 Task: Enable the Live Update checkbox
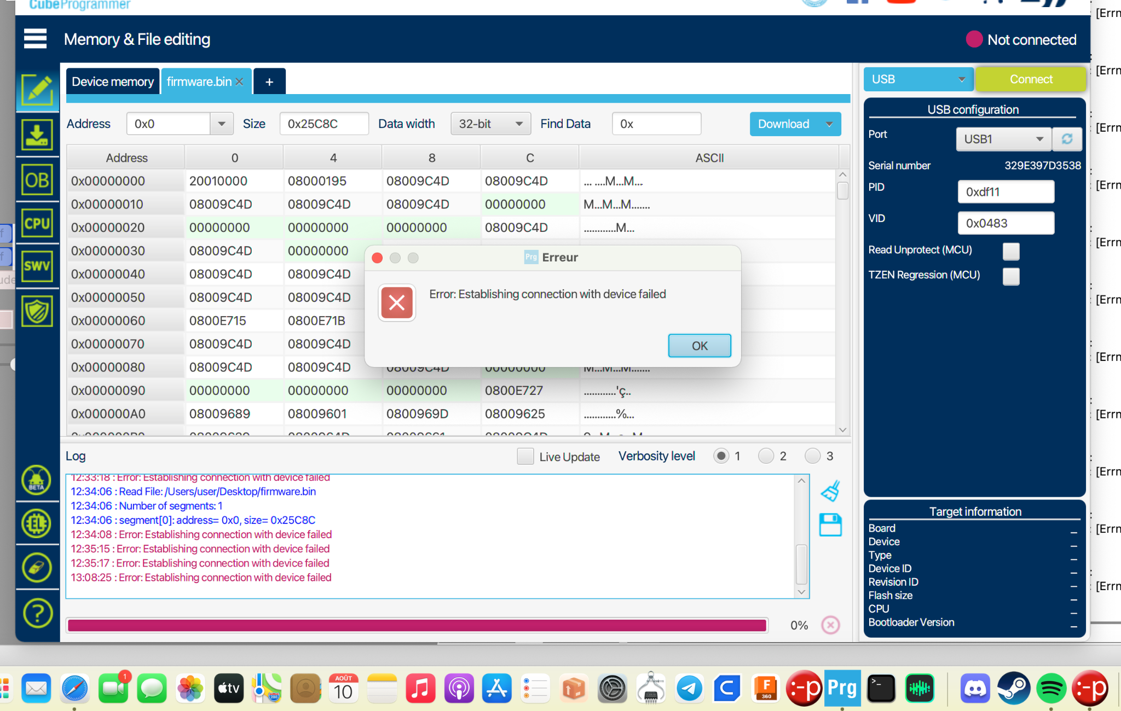525,456
